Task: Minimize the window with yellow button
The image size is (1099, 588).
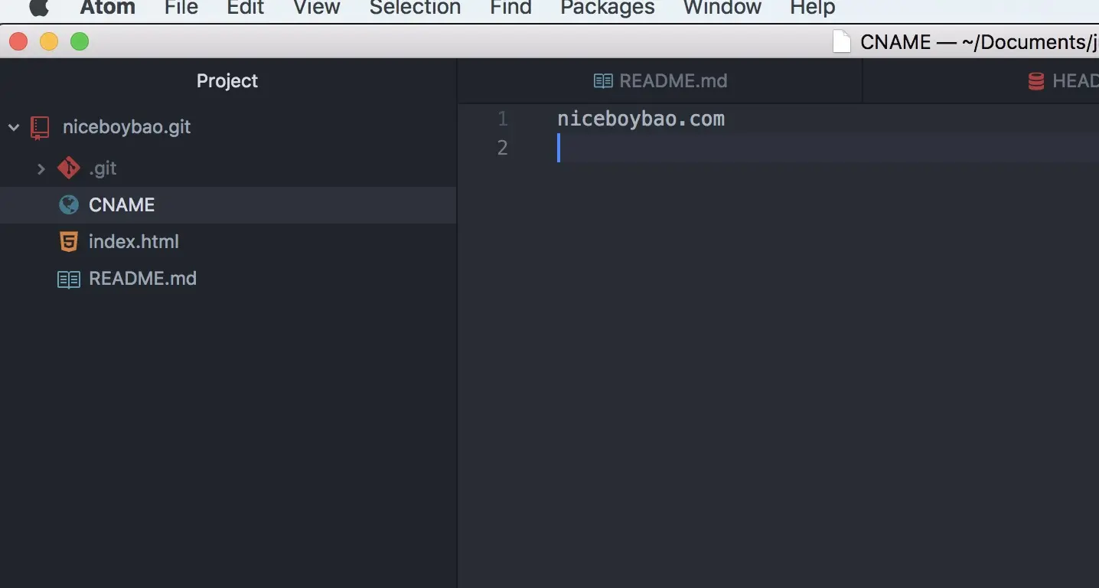Action: click(49, 41)
